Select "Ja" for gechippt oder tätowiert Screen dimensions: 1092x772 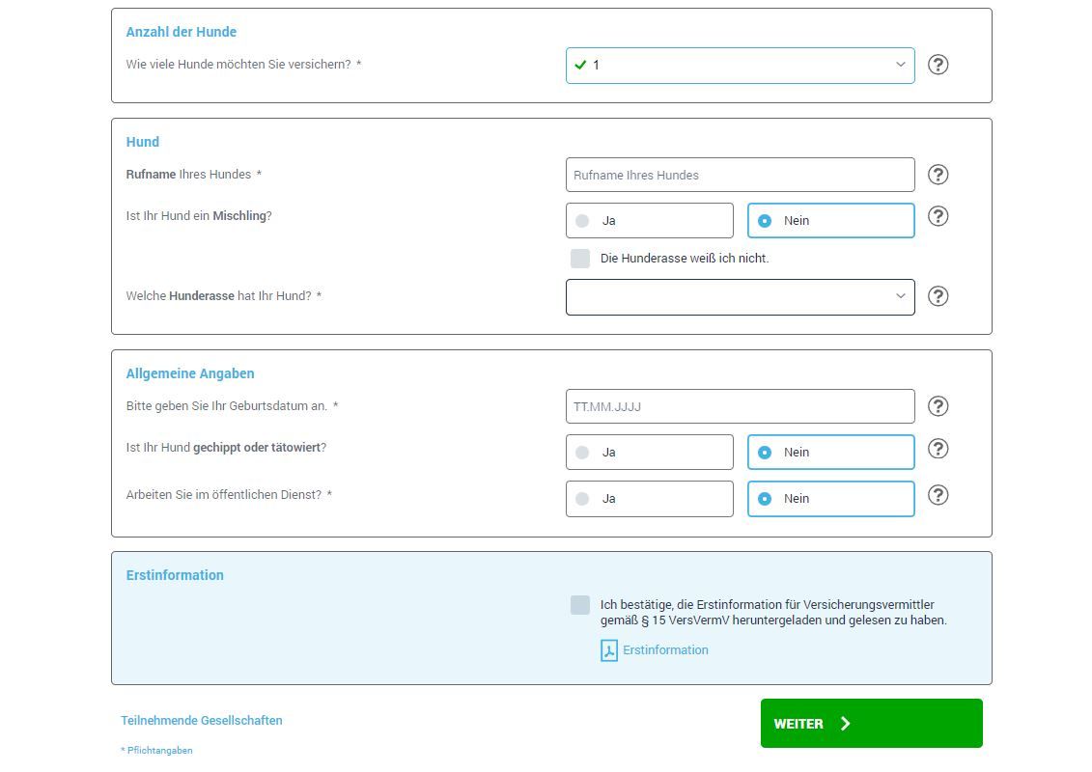pyautogui.click(x=649, y=452)
